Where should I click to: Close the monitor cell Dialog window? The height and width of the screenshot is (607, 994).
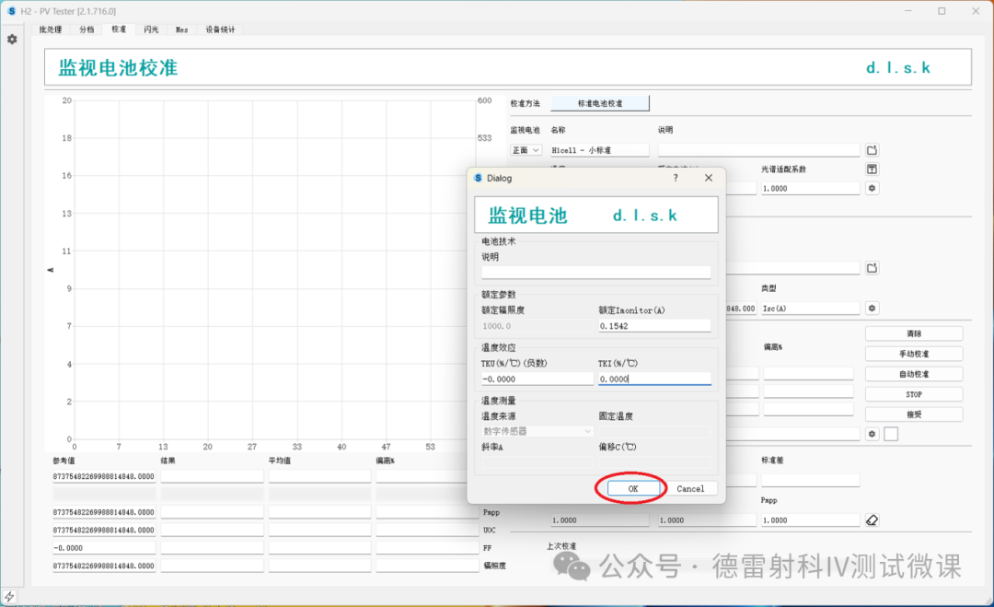[x=708, y=178]
